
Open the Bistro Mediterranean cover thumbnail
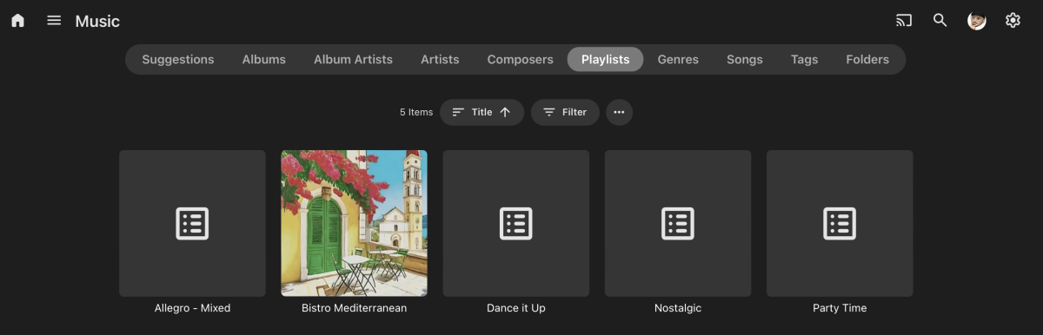click(x=354, y=223)
